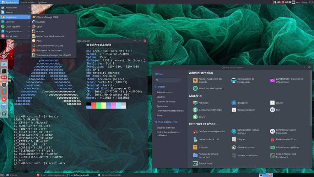Click the Filtres search field

168,80
